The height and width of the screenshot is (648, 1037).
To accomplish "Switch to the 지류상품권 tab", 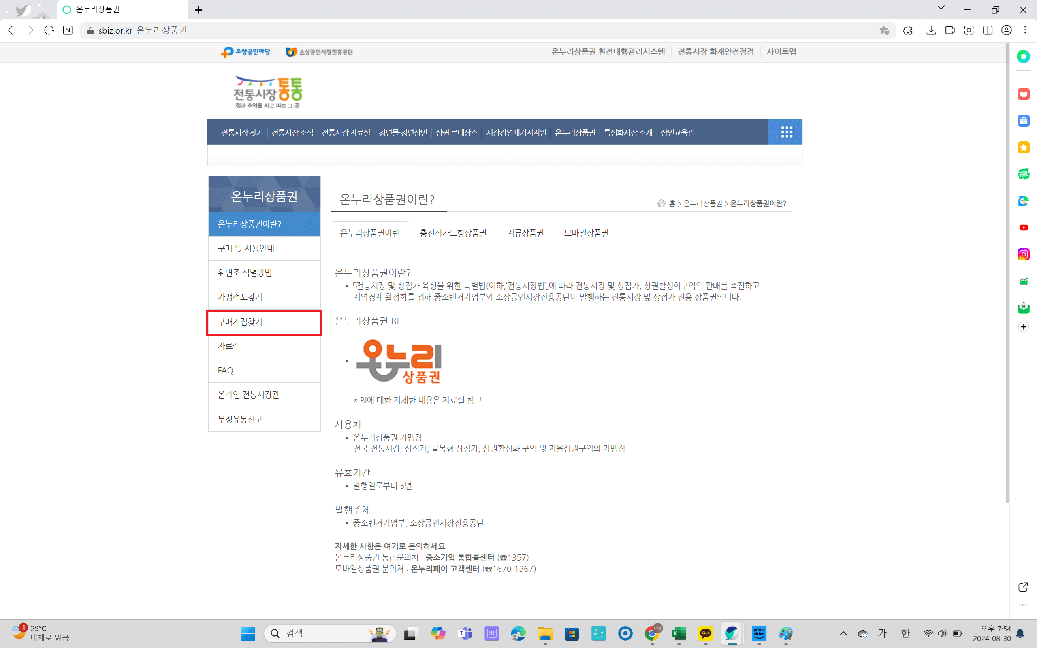I will click(x=525, y=233).
